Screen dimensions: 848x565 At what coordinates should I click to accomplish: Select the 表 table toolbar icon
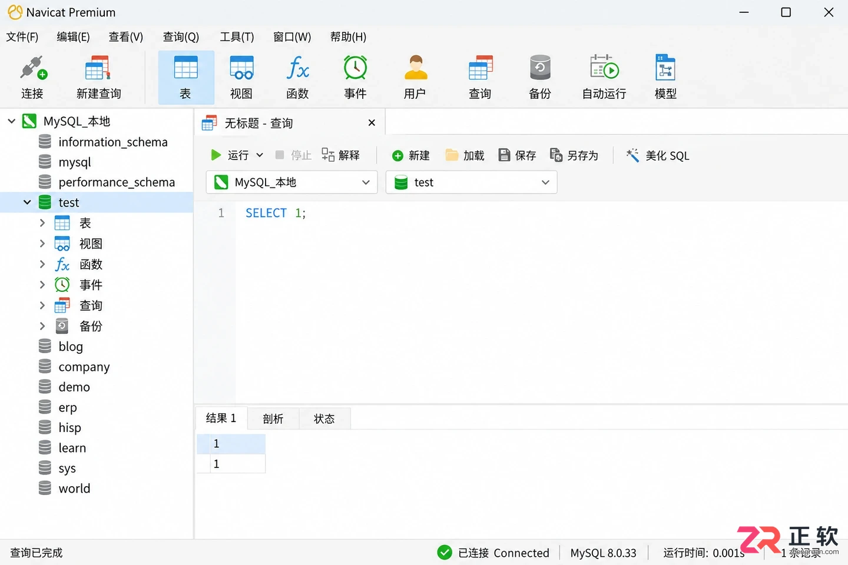click(x=186, y=77)
